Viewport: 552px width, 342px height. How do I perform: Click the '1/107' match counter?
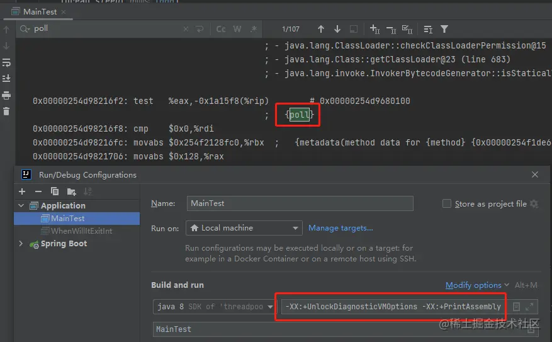[x=291, y=29]
